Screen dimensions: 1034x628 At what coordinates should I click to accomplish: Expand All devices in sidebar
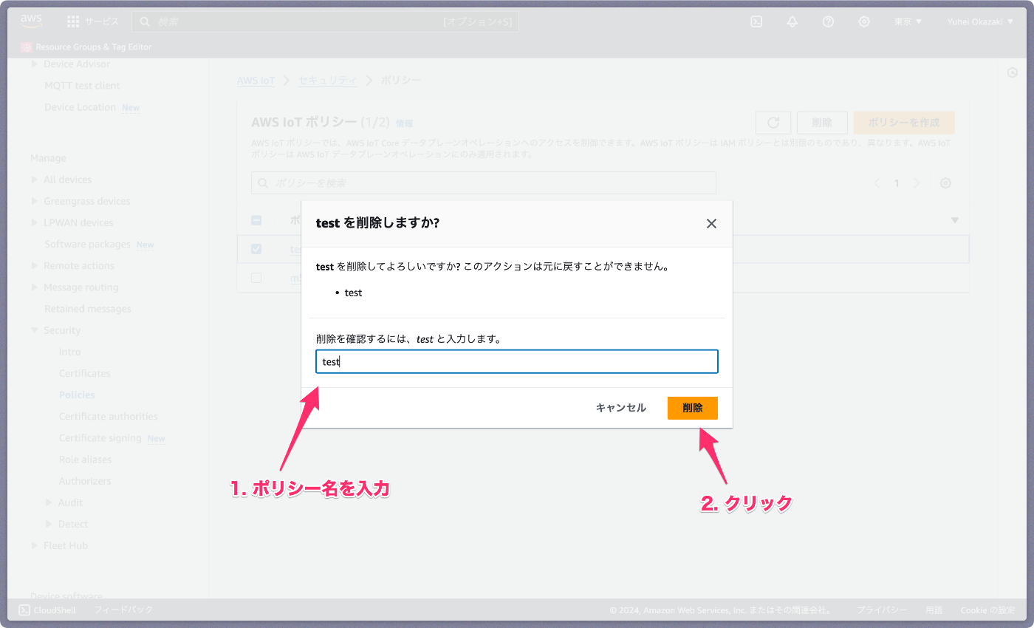(35, 180)
